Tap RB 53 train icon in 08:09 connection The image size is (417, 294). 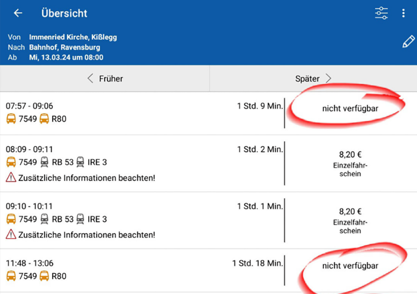(44, 162)
